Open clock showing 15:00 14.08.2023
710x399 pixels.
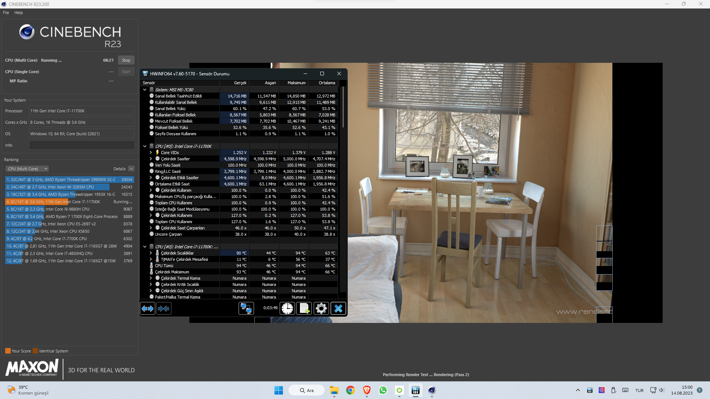pos(682,390)
